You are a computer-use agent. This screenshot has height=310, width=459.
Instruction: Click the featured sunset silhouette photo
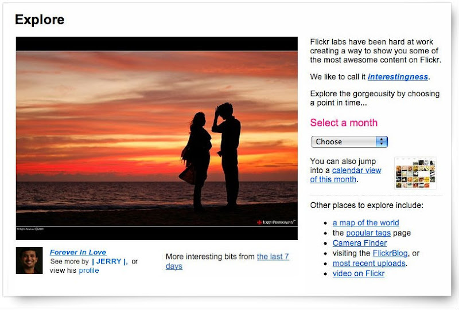click(x=157, y=138)
